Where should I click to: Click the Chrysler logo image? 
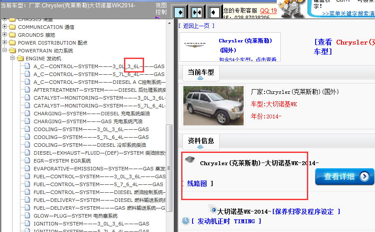(195, 45)
